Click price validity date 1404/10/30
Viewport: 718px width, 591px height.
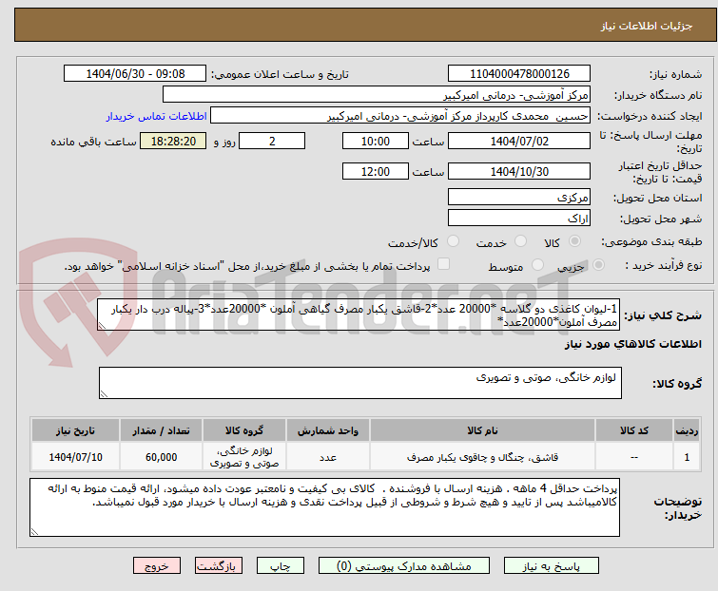[x=519, y=172]
